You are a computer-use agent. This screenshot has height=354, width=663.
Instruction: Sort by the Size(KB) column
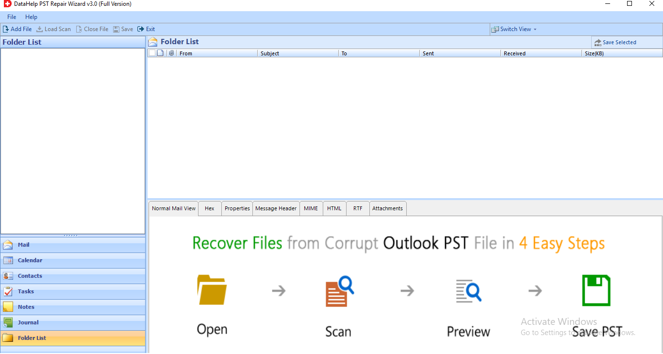622,53
